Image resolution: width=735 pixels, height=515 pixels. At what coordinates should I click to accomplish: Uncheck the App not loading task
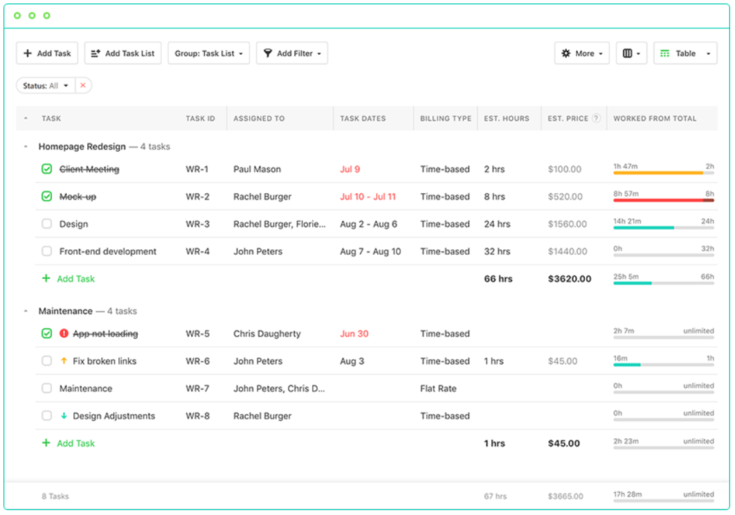click(47, 334)
